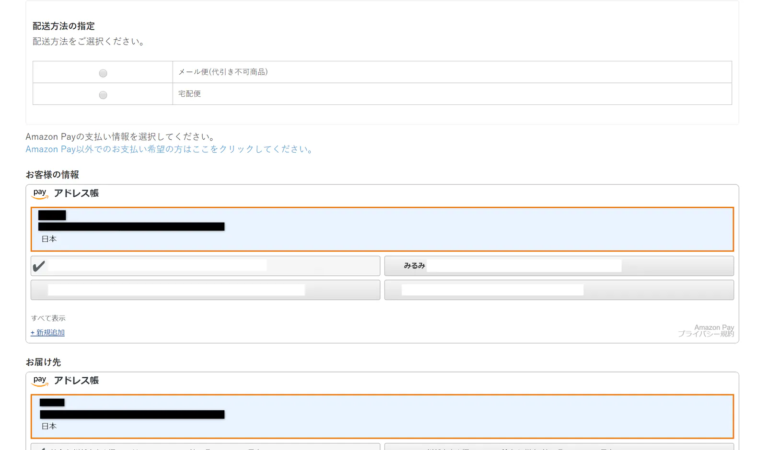Click 日本 in the delivery address box
The height and width of the screenshot is (450, 767).
[x=49, y=426]
